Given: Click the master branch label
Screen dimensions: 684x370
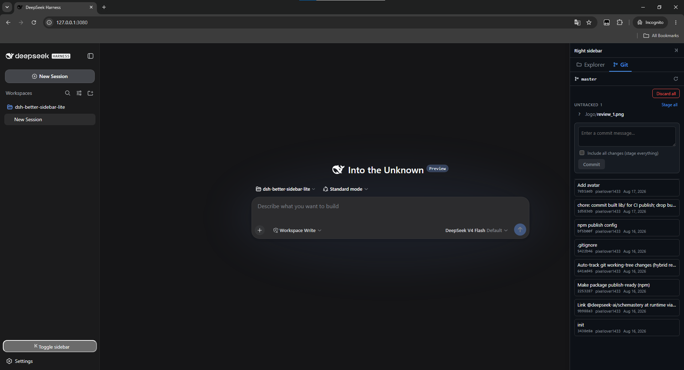Looking at the screenshot, I should 589,79.
